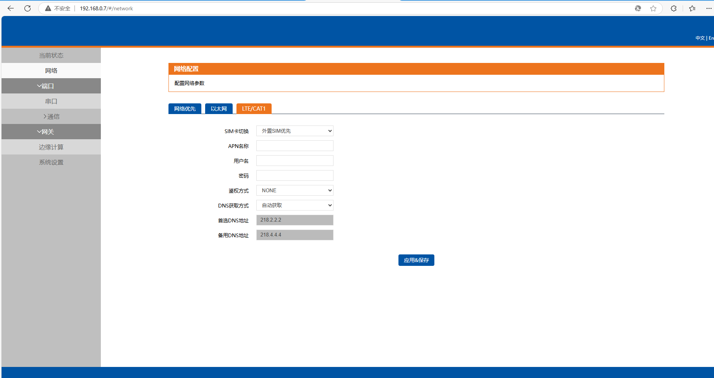Open the browser settings and more menu
Screen dimensions: 714x378
(x=709, y=8)
